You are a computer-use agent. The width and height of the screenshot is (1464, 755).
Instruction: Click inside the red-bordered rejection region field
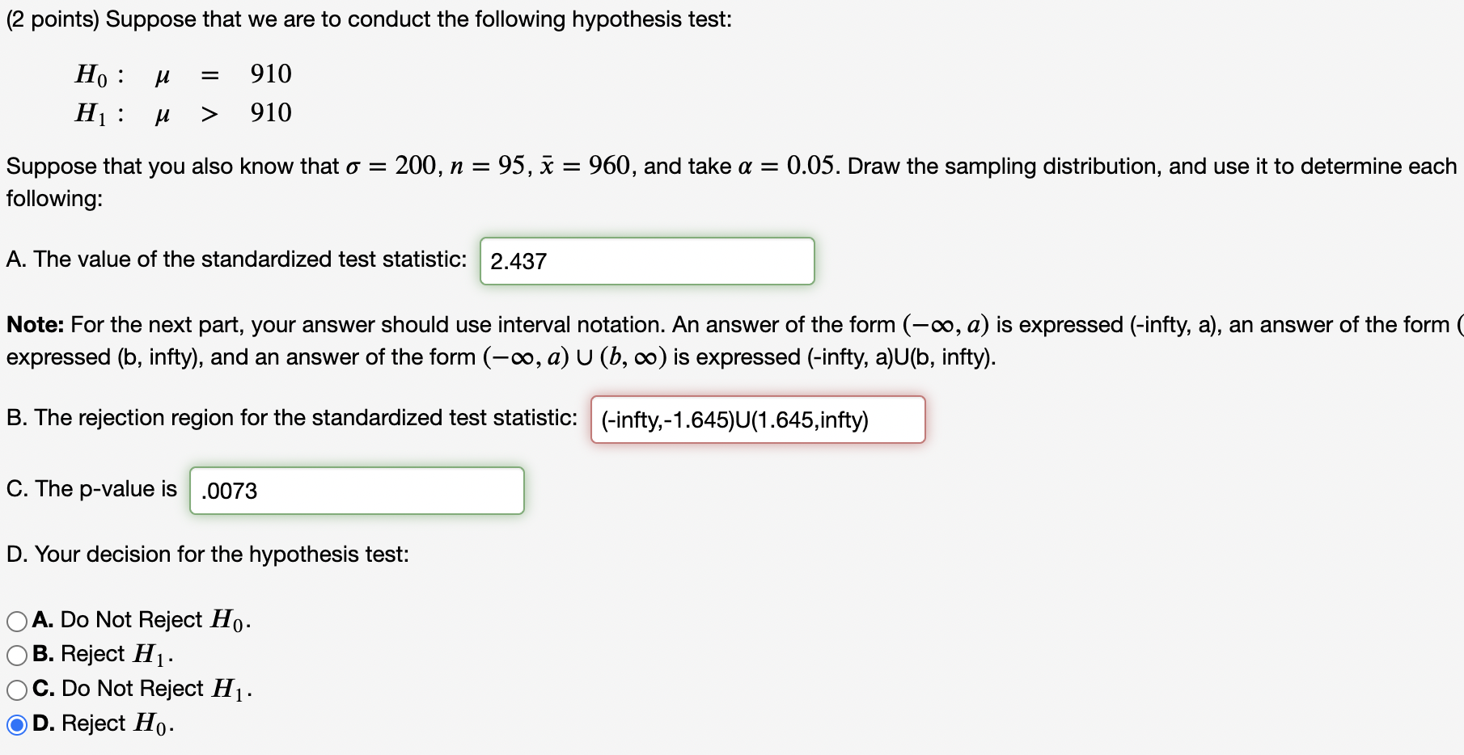tap(758, 420)
